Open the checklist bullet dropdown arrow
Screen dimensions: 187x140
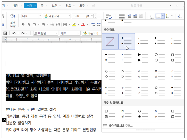[172, 16]
